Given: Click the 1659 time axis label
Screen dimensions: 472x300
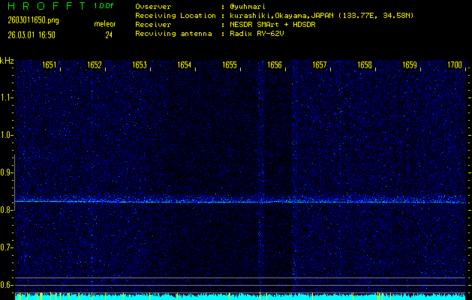Looking at the screenshot, I should click(x=410, y=64).
